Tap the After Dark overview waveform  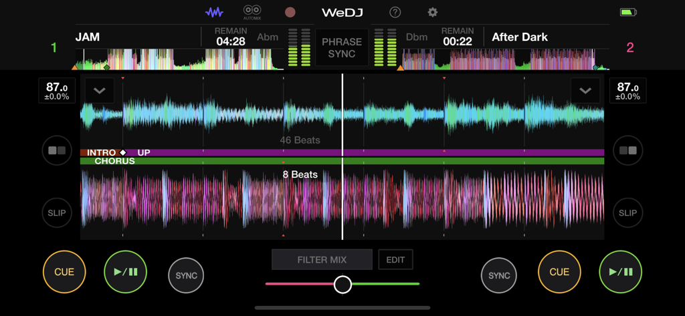coord(505,59)
